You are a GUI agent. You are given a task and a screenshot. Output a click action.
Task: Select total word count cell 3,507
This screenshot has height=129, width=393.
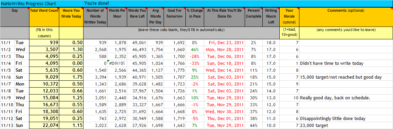(44, 49)
